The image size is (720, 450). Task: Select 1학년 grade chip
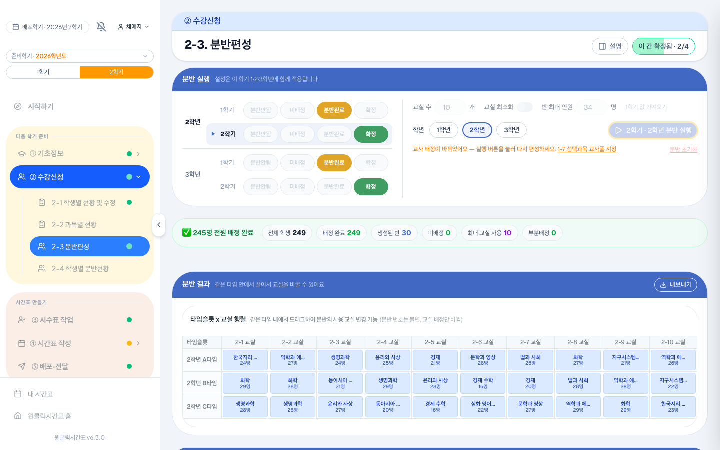(x=443, y=130)
